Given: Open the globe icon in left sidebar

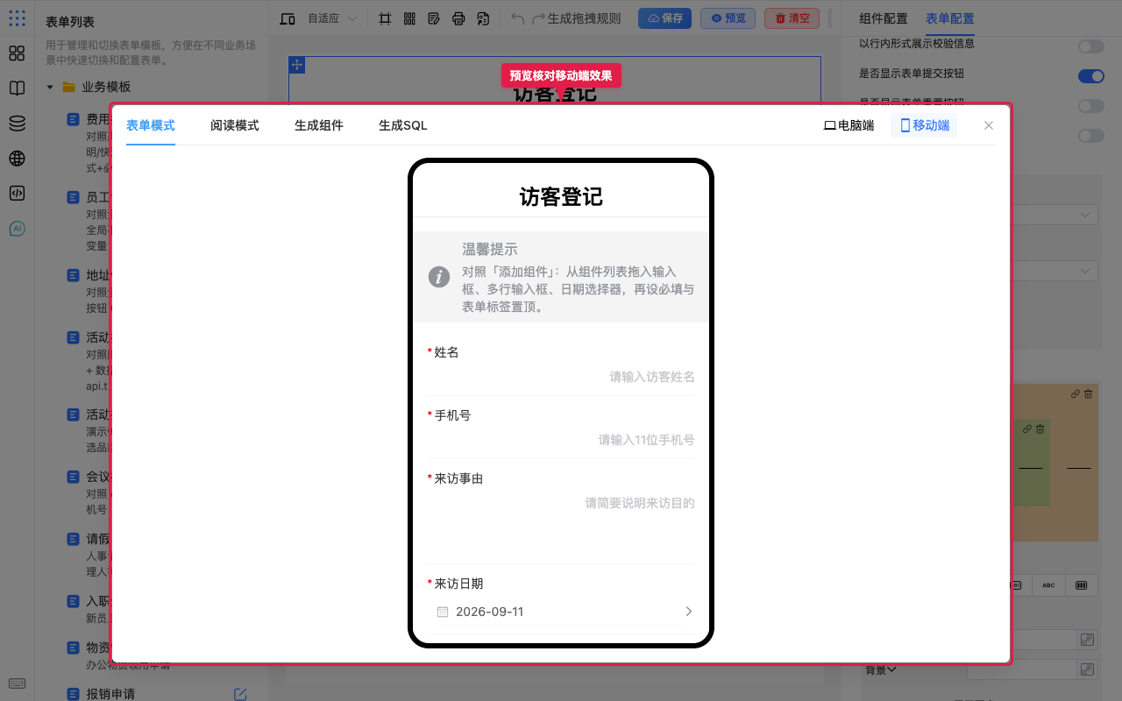Looking at the screenshot, I should pos(17,159).
